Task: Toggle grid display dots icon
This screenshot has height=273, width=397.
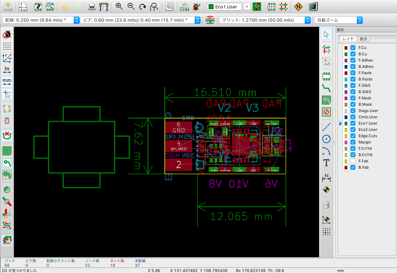Action: (x=7, y=46)
